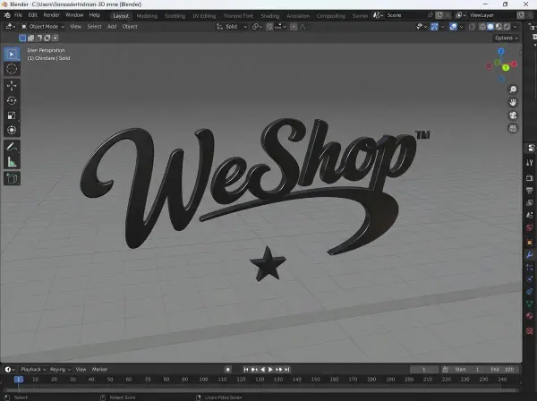Switch to material preview shading
The image size is (537, 401).
point(499,27)
